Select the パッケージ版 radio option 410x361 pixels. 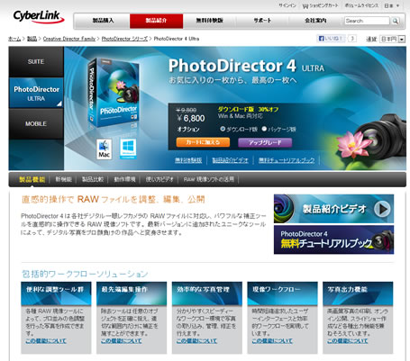point(264,129)
